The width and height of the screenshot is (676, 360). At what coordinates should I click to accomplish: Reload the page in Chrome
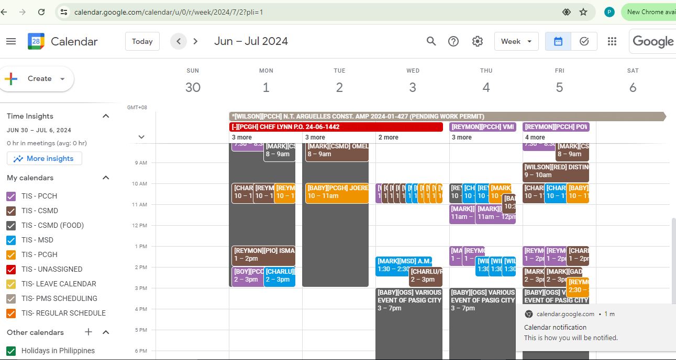[x=41, y=11]
